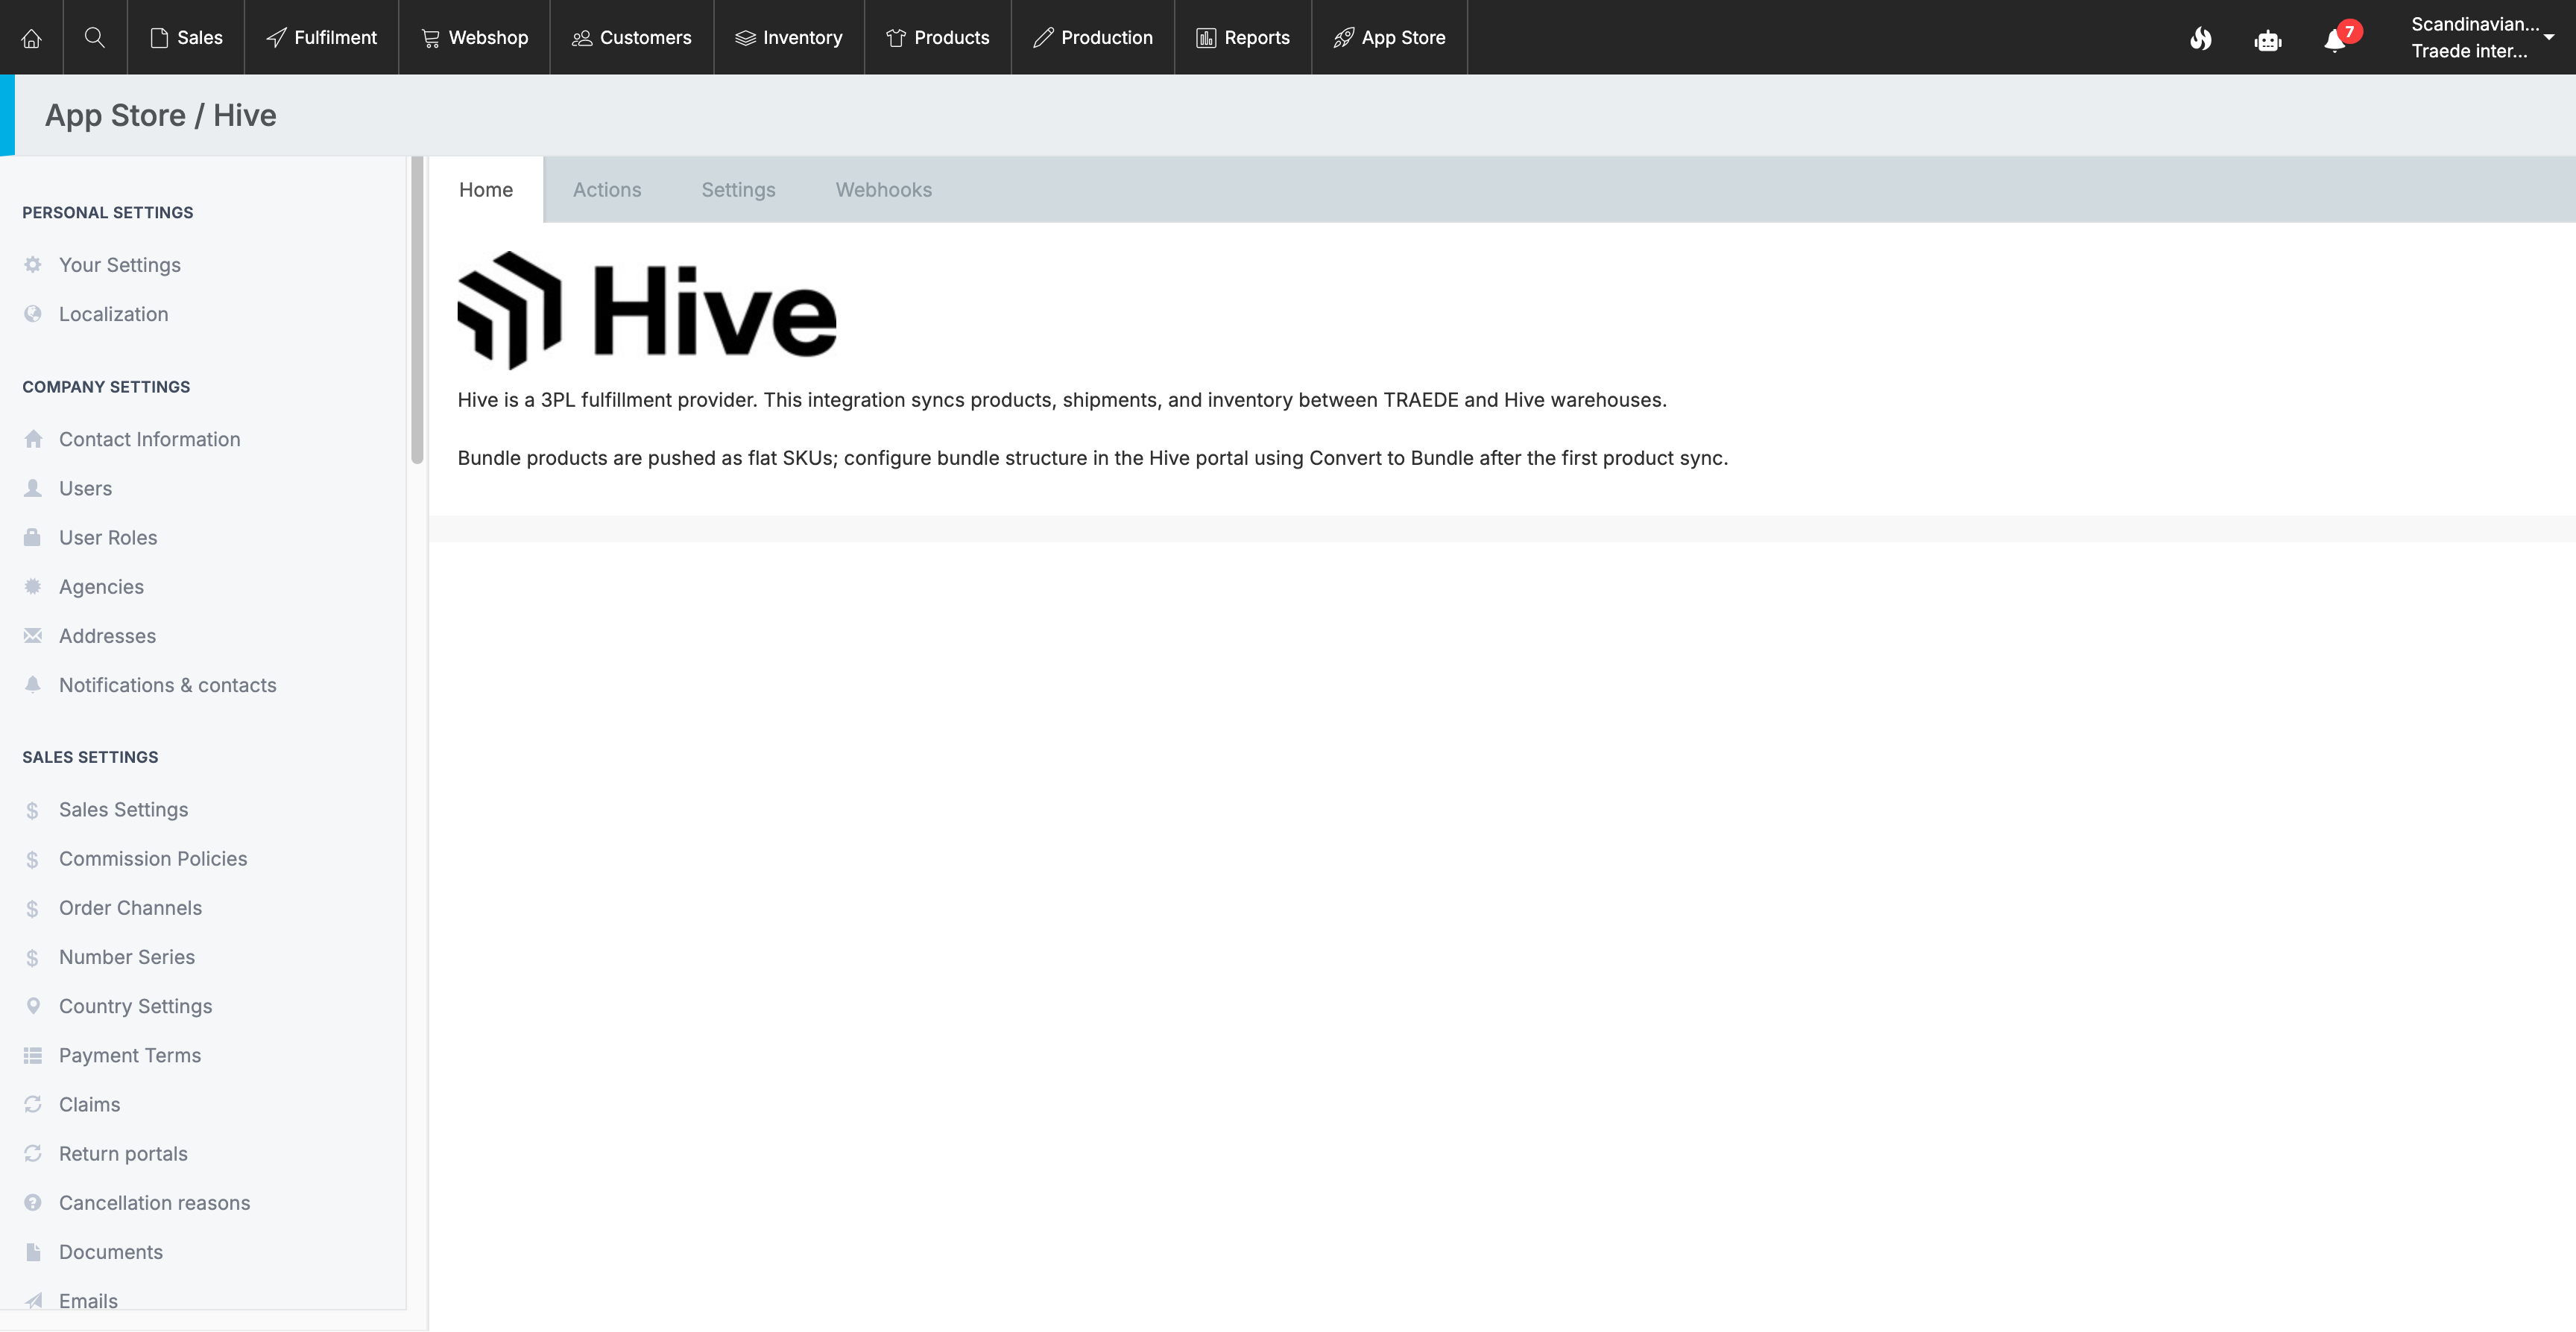The image size is (2576, 1332).
Task: Click the house icon beside Contact Information
Action: (x=33, y=439)
